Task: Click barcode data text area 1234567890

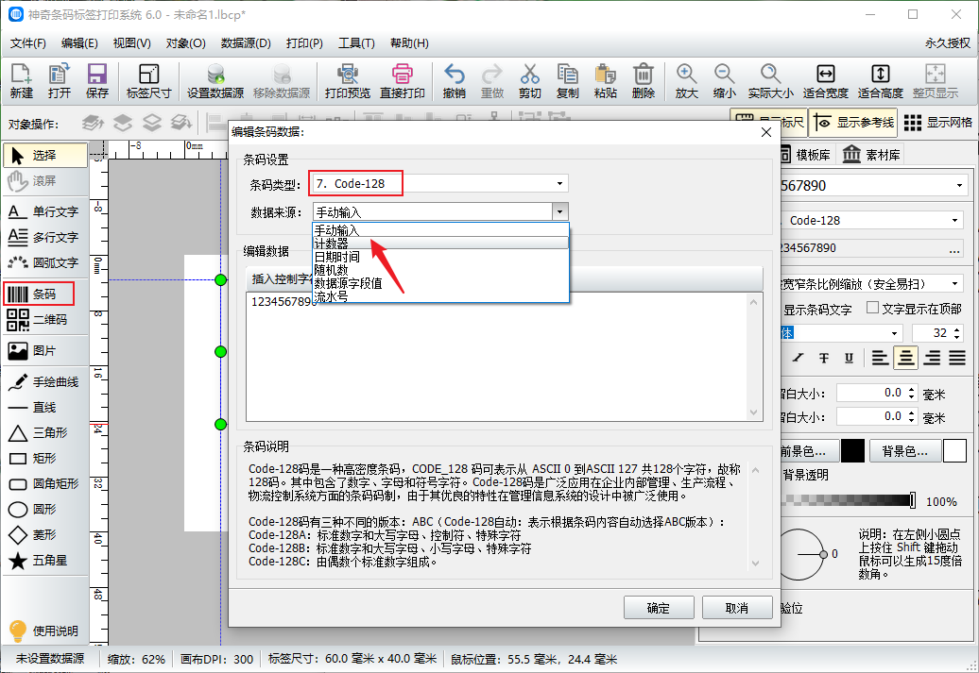Action: [x=497, y=358]
